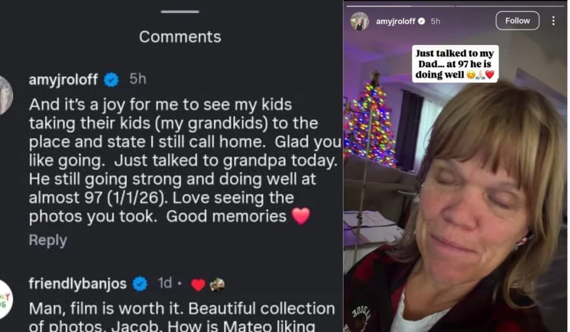The height and width of the screenshot is (332, 570).
Task: Click the amyjroloff username in the story header
Action: [395, 21]
